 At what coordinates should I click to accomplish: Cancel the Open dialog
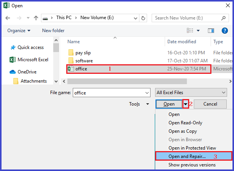coord(210,104)
